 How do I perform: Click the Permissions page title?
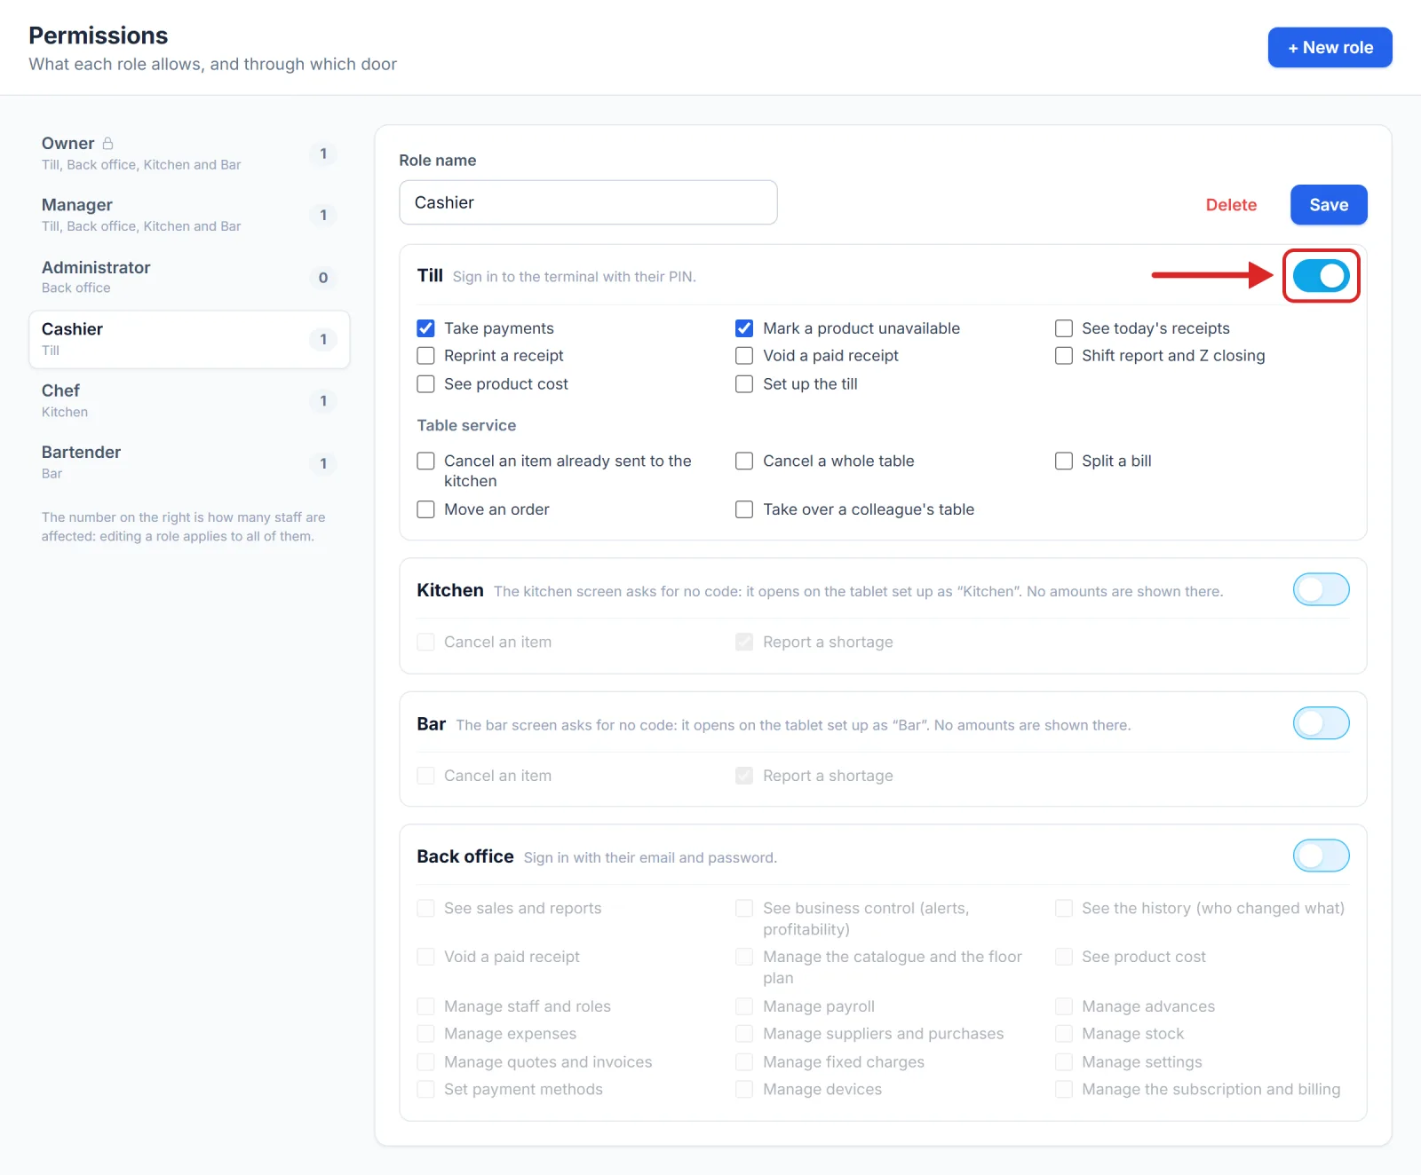pos(99,35)
